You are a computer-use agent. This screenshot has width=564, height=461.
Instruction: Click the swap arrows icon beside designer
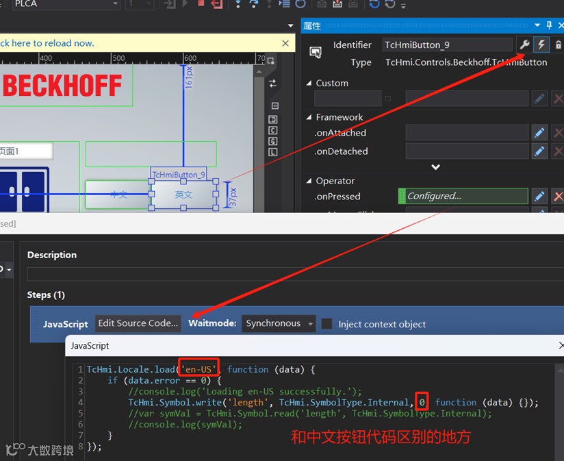[272, 84]
